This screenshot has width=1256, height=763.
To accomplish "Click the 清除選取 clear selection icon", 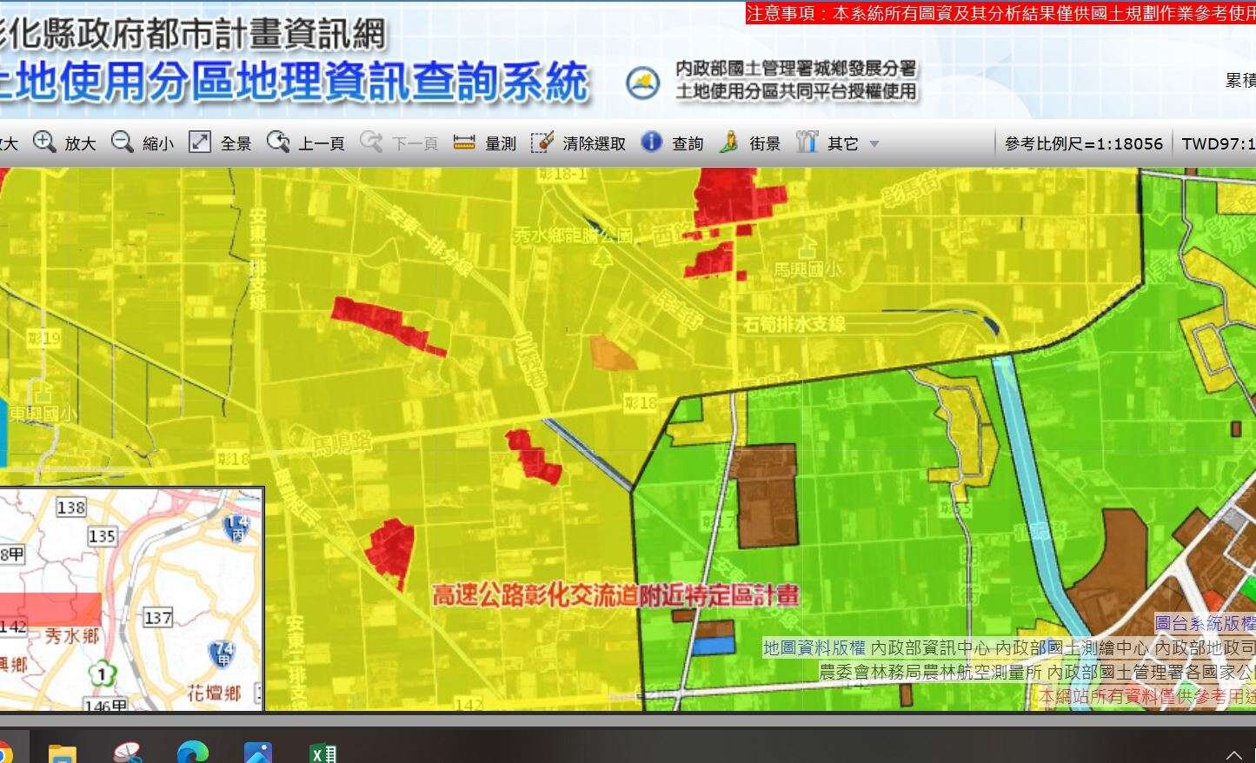I will coord(542,143).
